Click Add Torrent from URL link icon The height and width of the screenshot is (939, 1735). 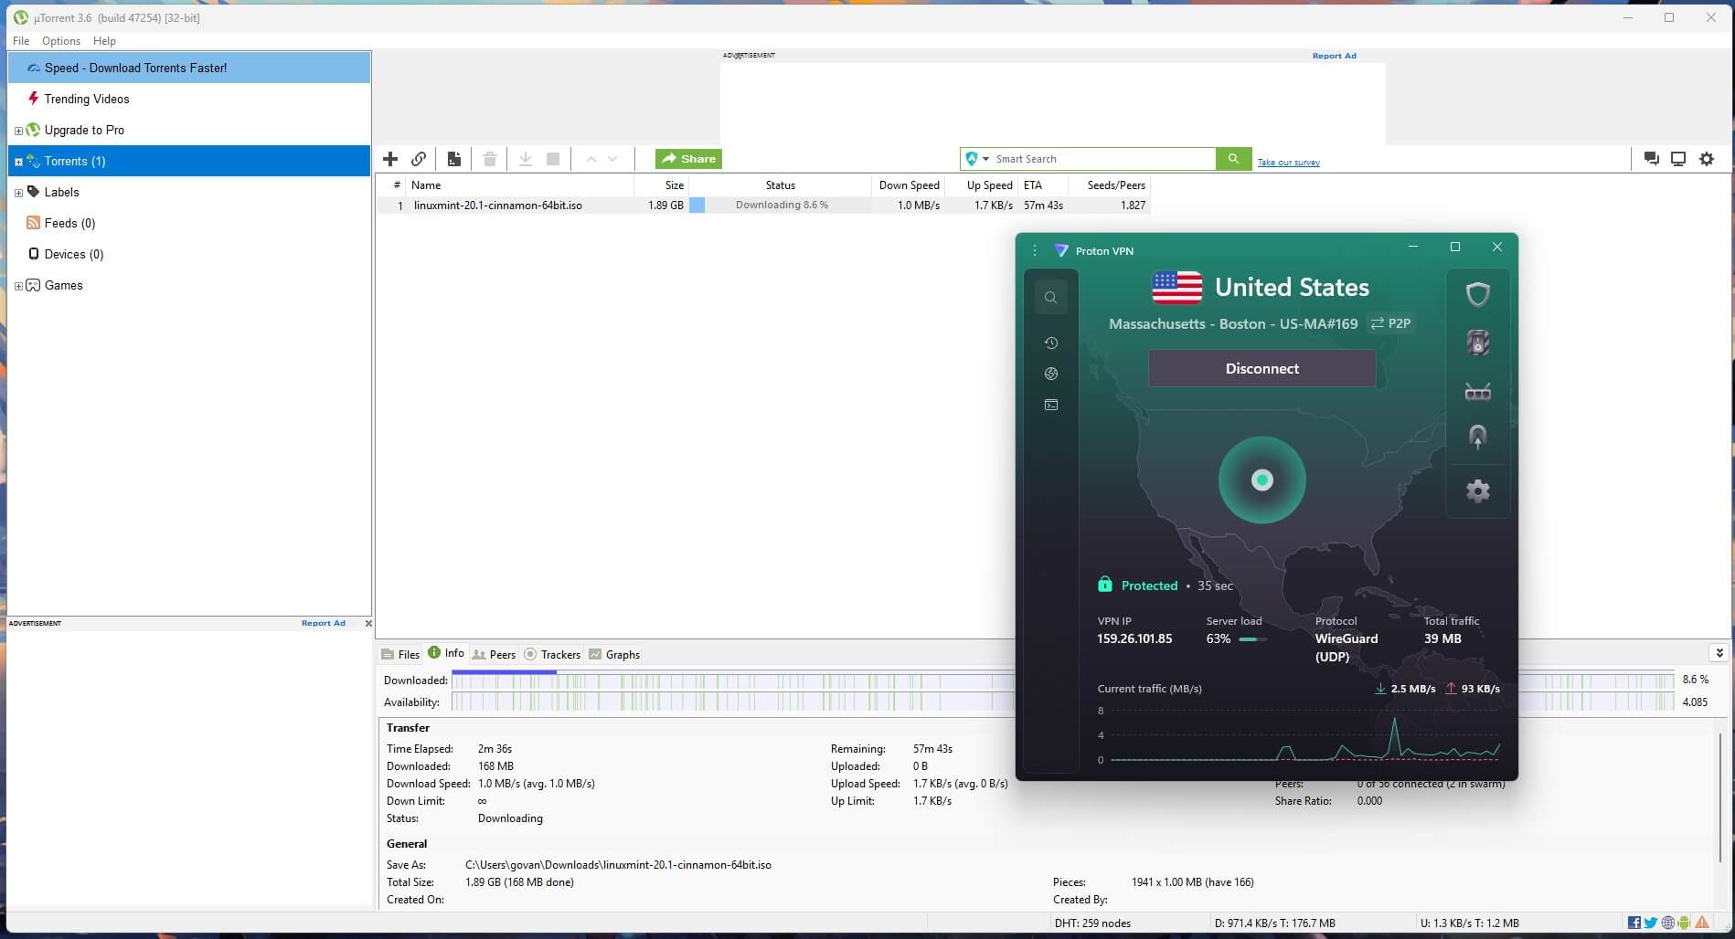click(419, 159)
